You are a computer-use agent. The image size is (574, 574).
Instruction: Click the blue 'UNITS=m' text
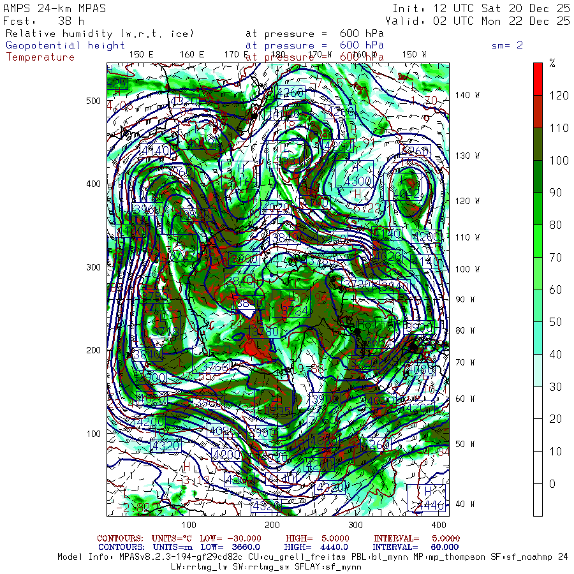point(172,547)
